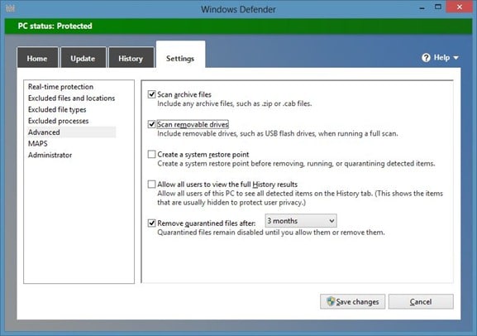This screenshot has height=336, width=477.
Task: Click the PC status: Protected text
Action: 55,26
